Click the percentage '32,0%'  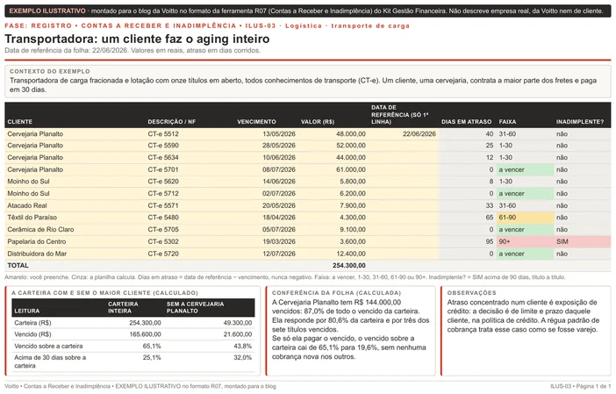(x=243, y=357)
